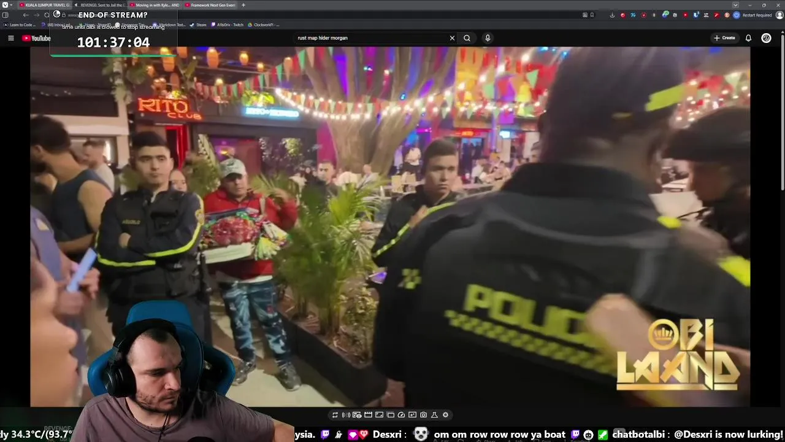Click the window-mode icon in player toolbar
The image size is (785, 442).
coord(390,415)
